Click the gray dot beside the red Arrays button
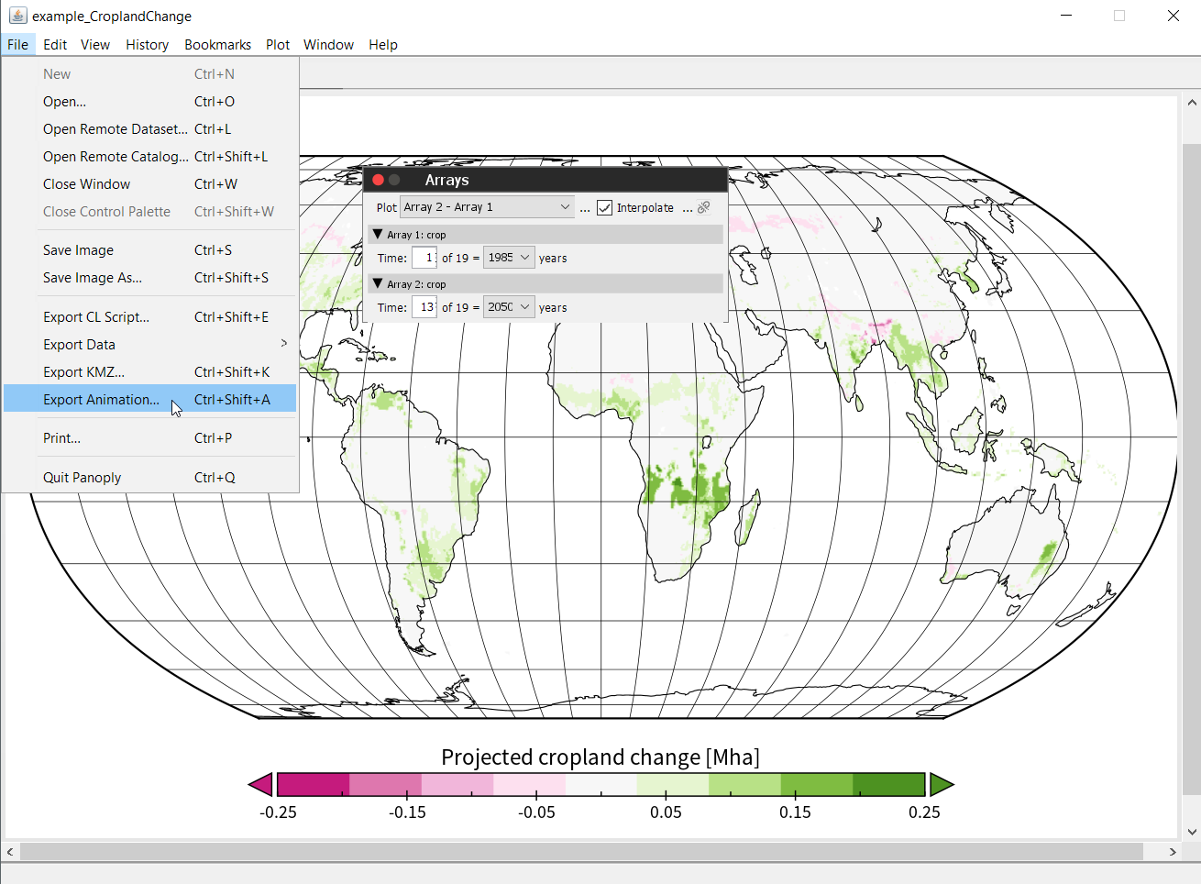The width and height of the screenshot is (1201, 884). (395, 180)
